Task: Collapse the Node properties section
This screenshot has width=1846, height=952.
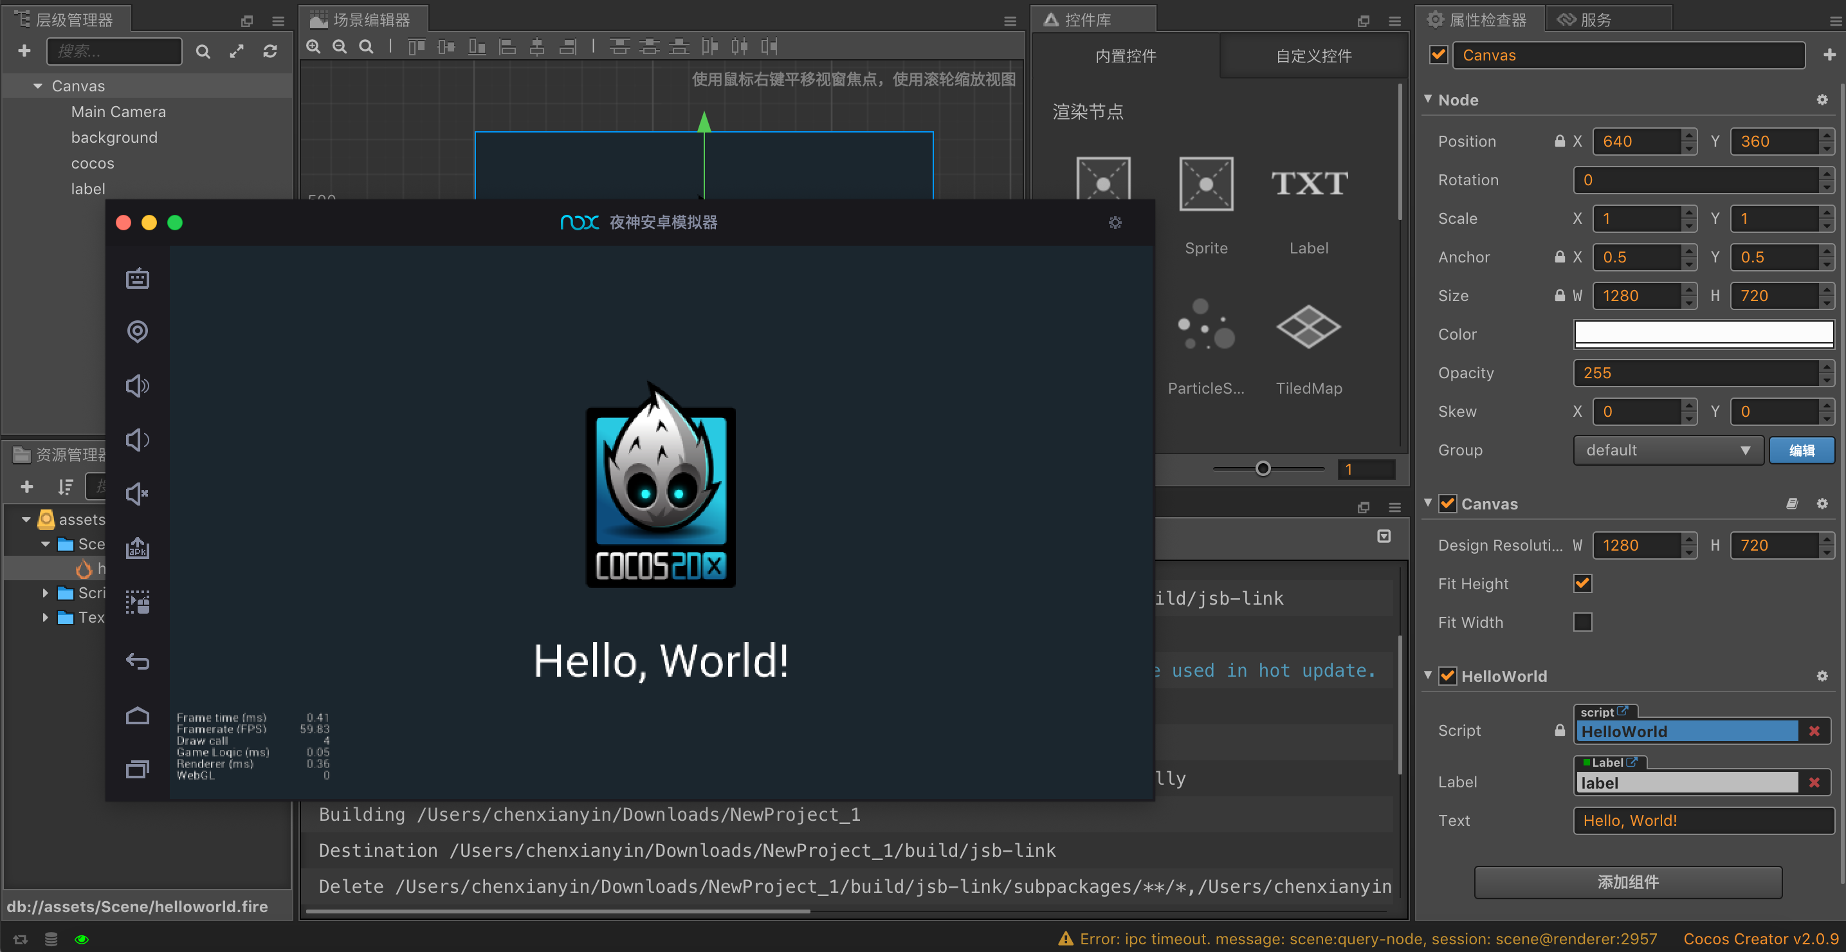Action: [1428, 100]
